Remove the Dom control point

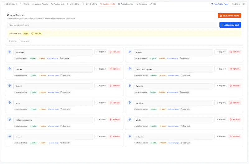[115, 103]
